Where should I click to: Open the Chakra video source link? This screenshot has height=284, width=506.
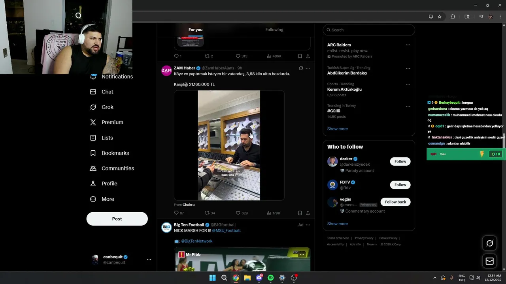coord(189,205)
